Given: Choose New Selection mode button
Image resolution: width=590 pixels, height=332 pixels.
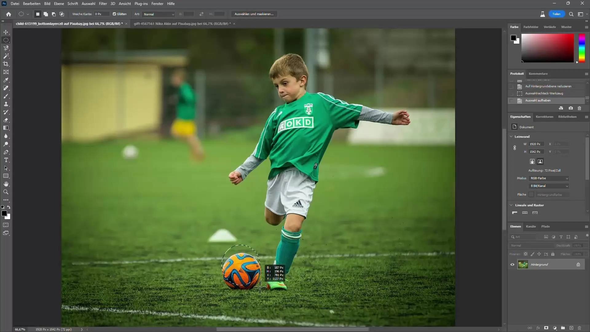Looking at the screenshot, I should point(38,14).
